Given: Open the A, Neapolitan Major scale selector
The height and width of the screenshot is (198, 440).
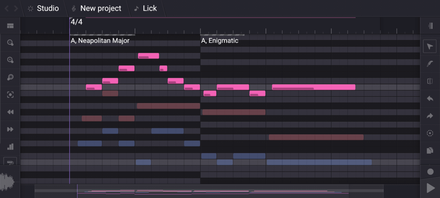Looking at the screenshot, I should pos(100,41).
